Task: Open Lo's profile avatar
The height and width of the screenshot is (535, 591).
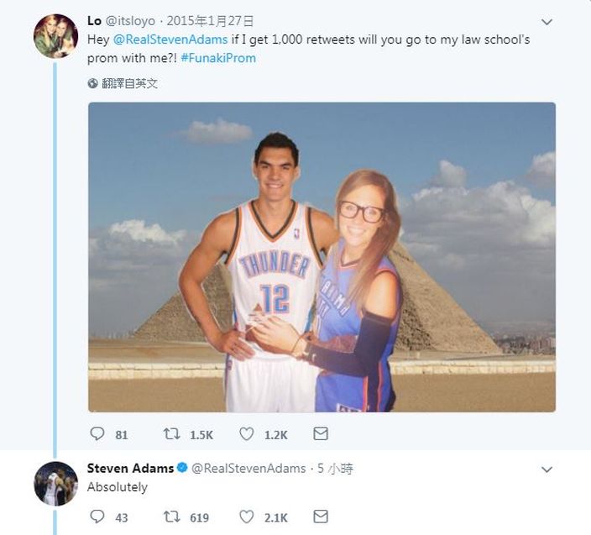Action: [55, 36]
